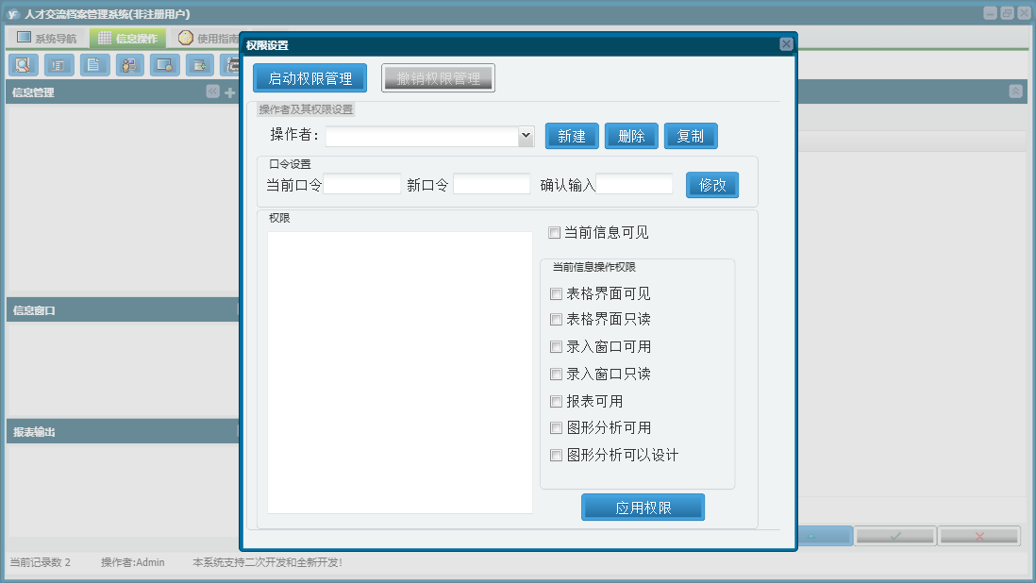
Task: Enable the 表格界面可见 checkbox
Action: tap(557, 293)
